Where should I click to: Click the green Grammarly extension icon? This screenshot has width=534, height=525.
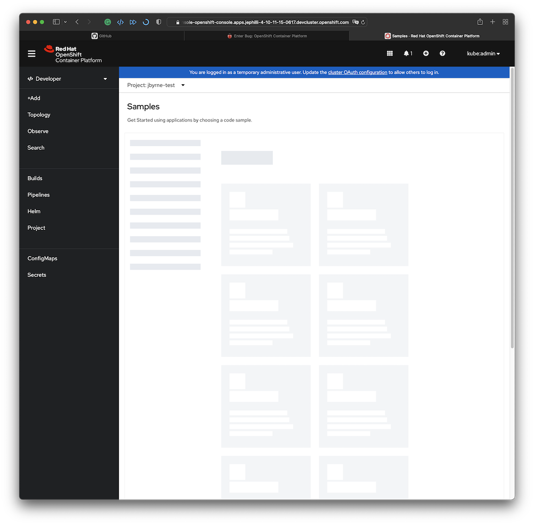pos(108,22)
